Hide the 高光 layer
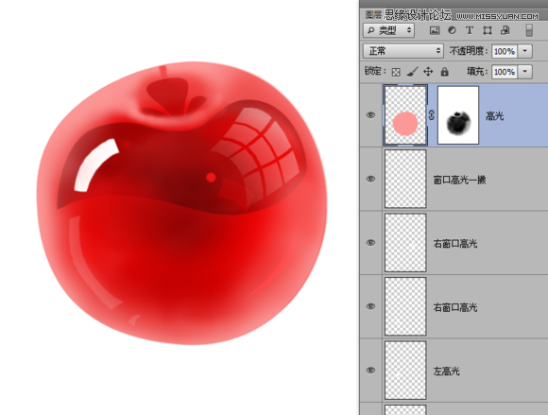This screenshot has width=548, height=415. coord(370,115)
